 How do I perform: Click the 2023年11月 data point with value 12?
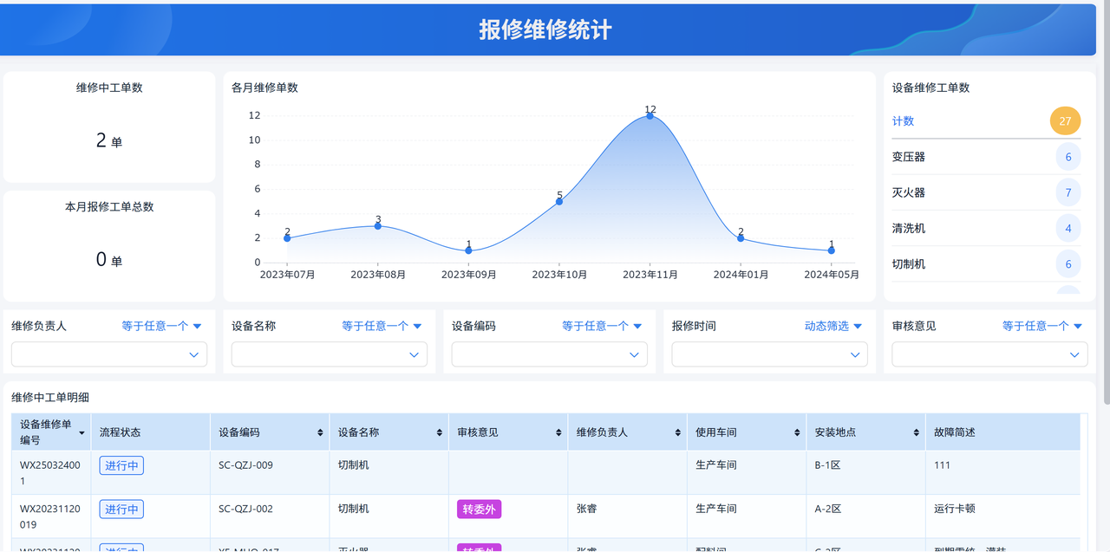650,115
